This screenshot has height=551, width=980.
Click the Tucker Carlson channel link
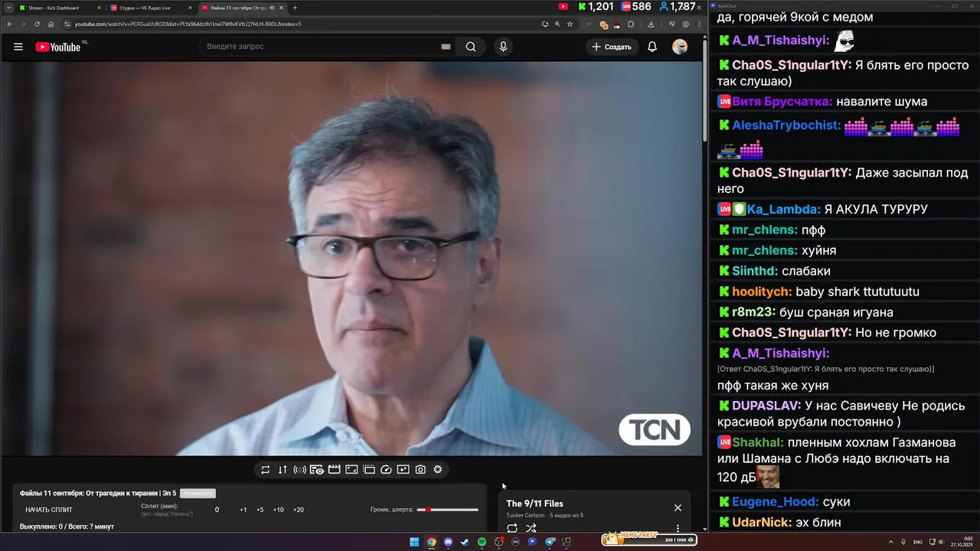coord(525,516)
